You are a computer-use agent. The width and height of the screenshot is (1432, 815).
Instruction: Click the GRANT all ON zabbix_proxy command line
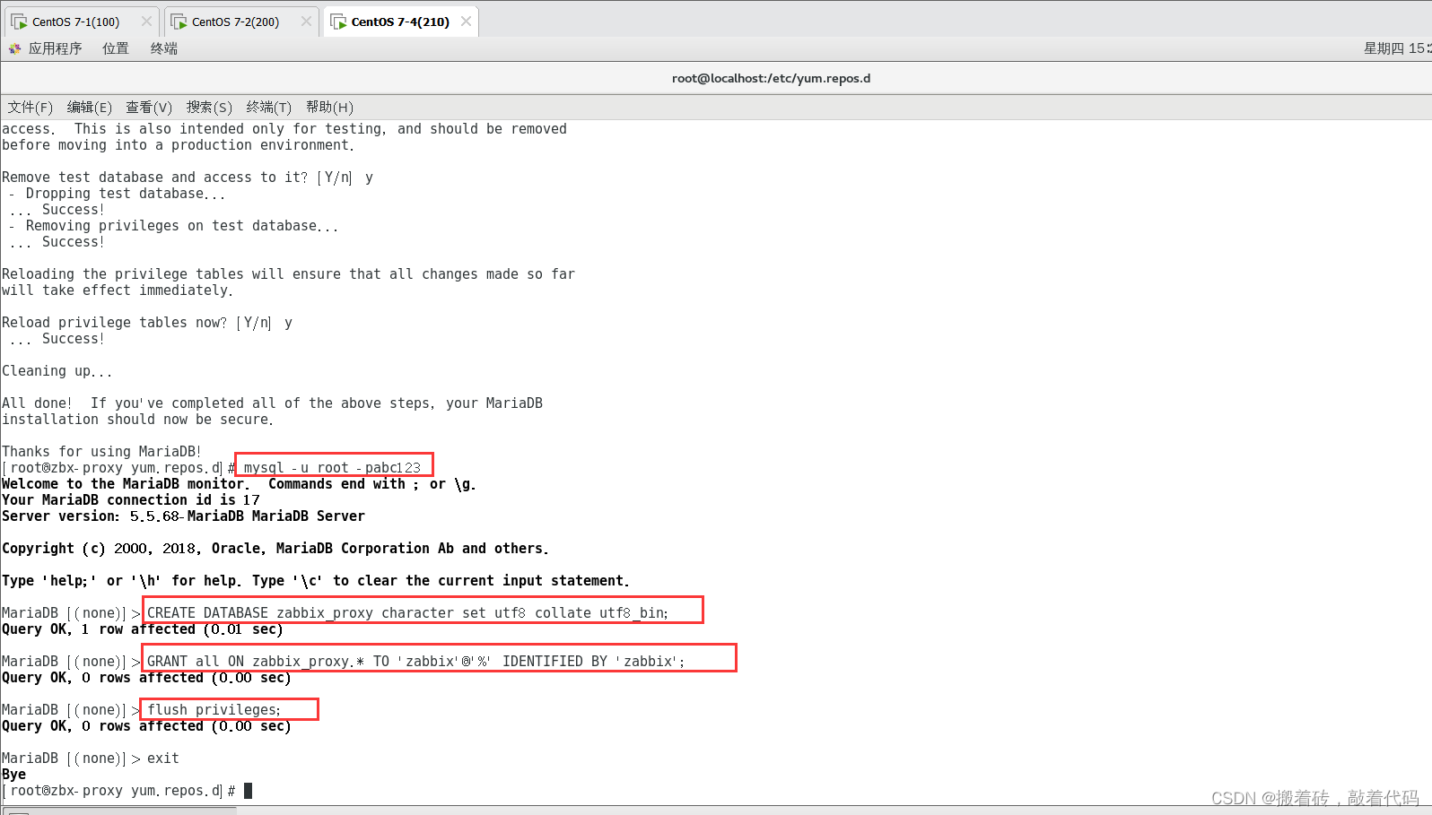click(415, 662)
